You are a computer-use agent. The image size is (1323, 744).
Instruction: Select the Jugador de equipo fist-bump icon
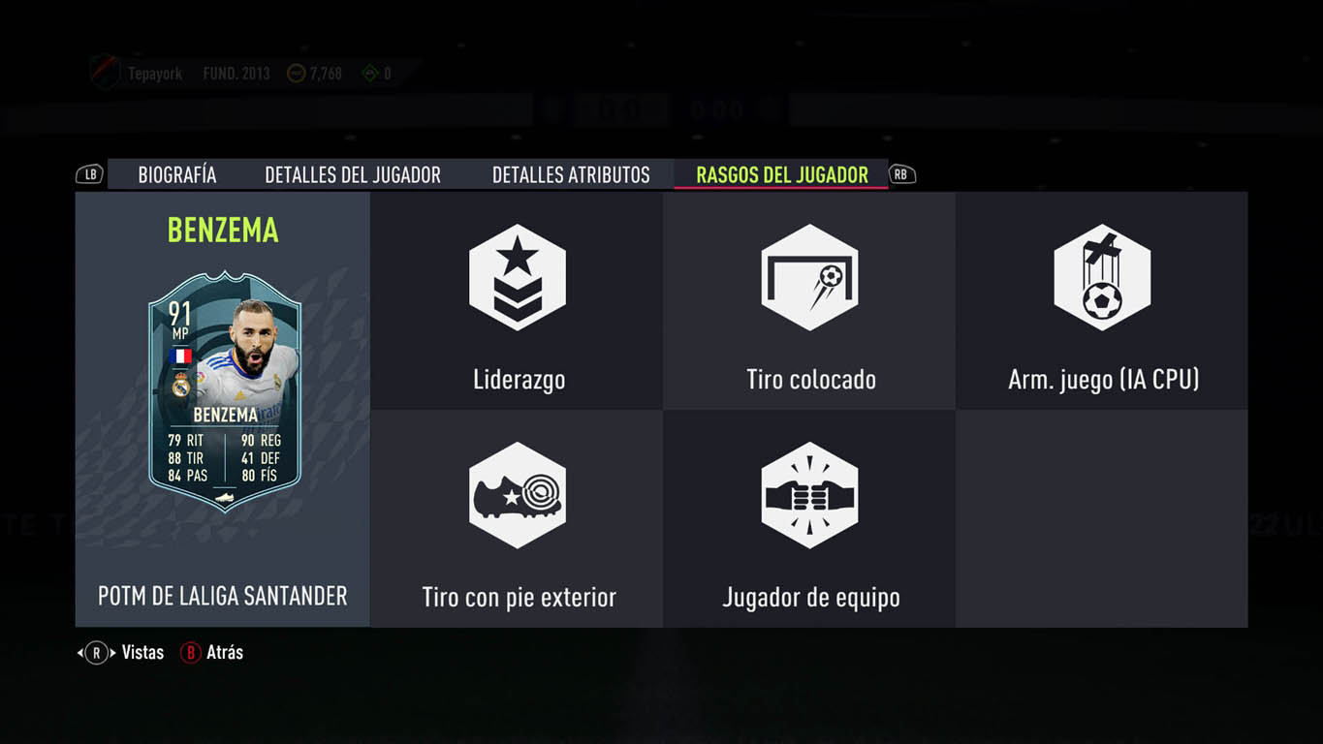[x=810, y=495]
